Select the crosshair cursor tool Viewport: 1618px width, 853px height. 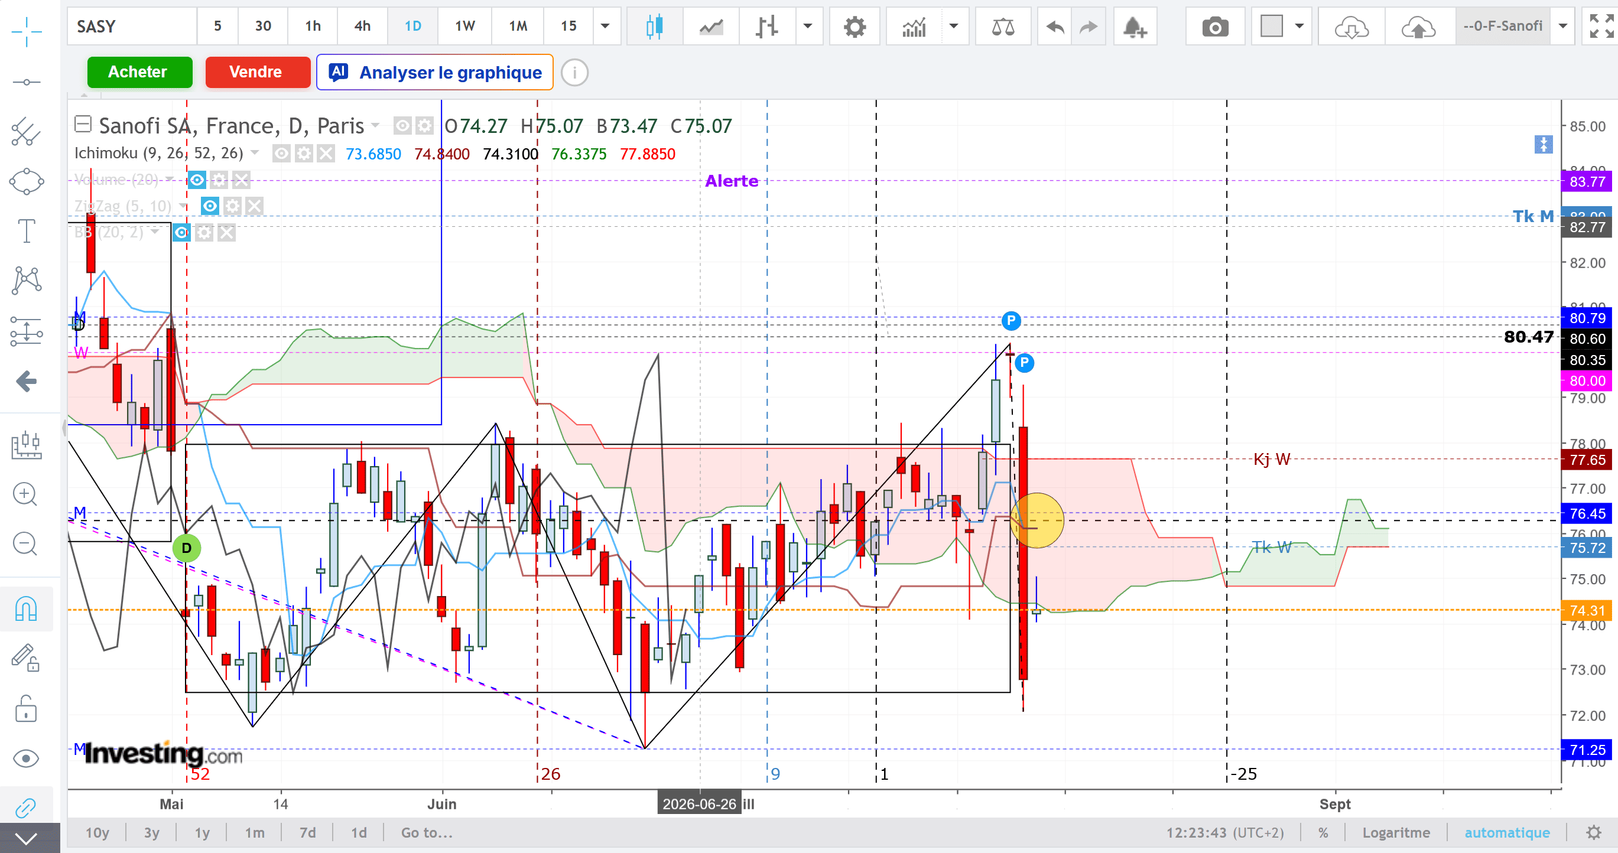pyautogui.click(x=27, y=31)
